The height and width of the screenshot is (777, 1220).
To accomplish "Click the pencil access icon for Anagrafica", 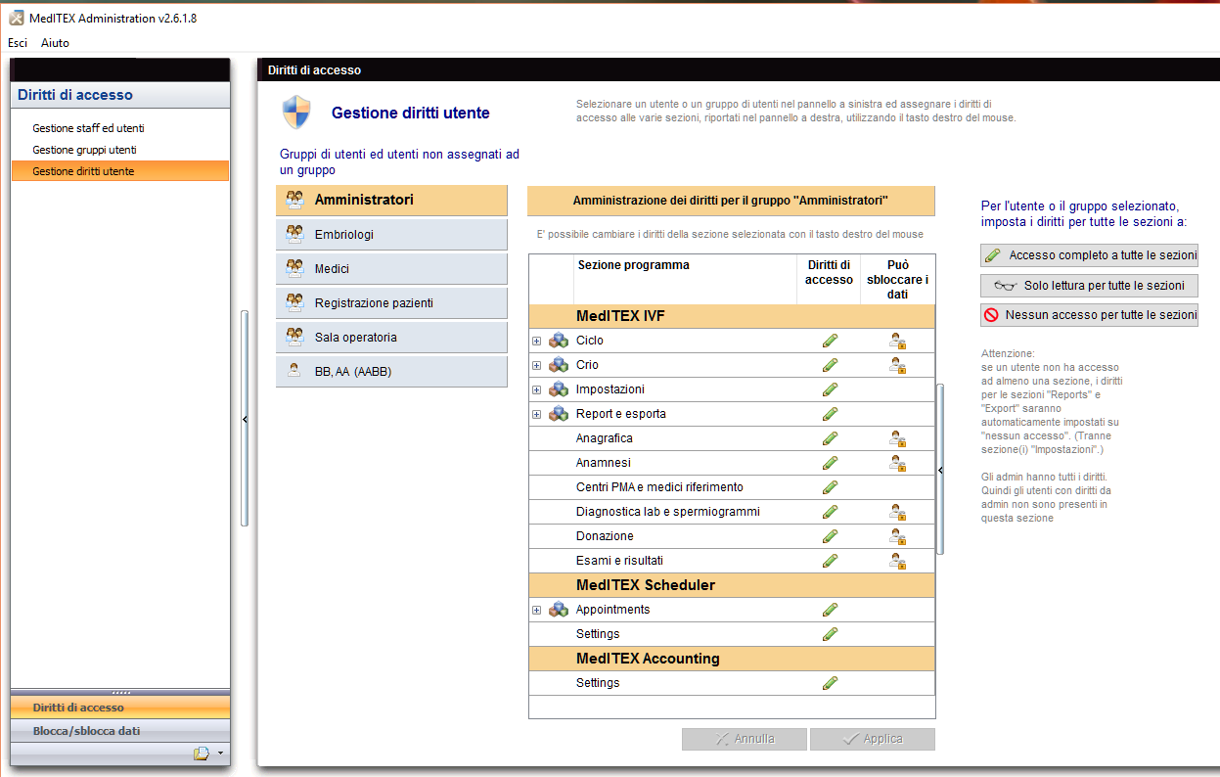I will 830,438.
